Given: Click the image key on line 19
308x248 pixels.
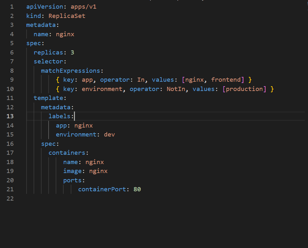Looking at the screenshot, I should click(x=72, y=171).
